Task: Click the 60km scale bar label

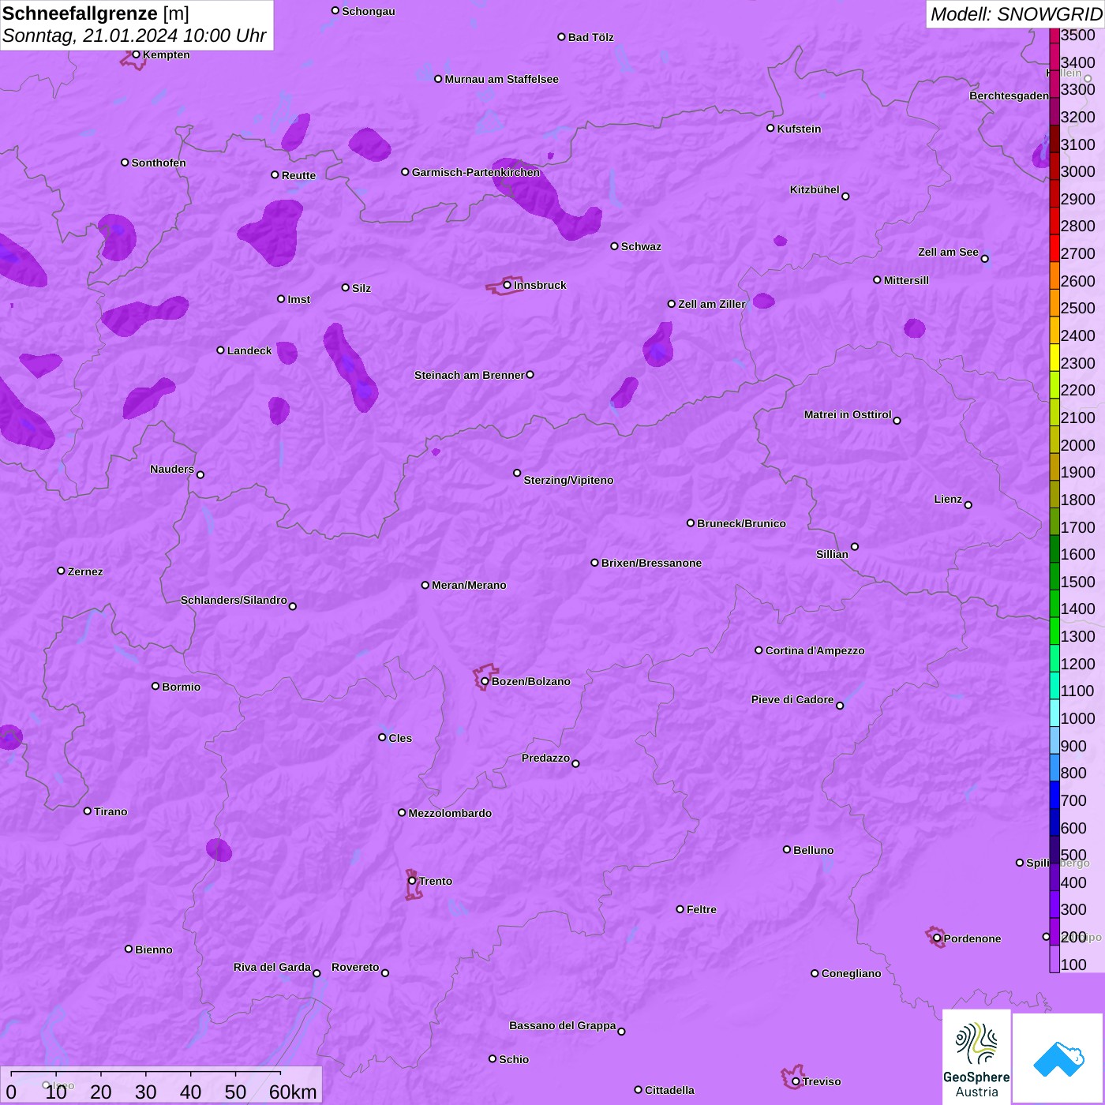Action: click(x=293, y=1092)
